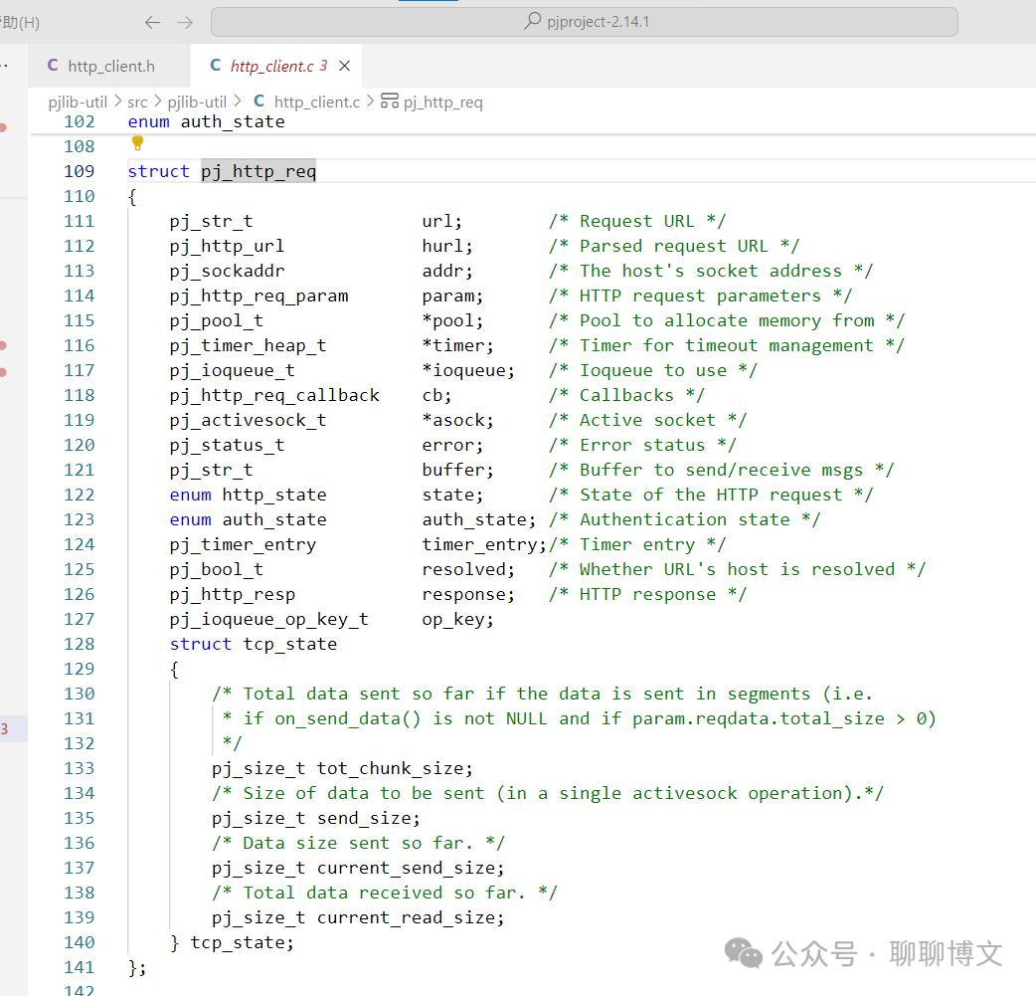
Task: Click current_read_size; declaration
Action: coord(411,918)
